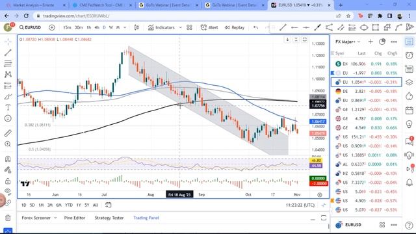Open the indicator templates grid icon
The width and height of the screenshot is (416, 234).
pos(189,27)
